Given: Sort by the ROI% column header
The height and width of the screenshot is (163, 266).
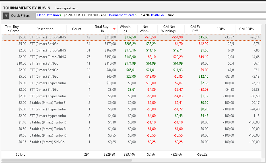Looking at the screenshot, I should tap(223, 29).
